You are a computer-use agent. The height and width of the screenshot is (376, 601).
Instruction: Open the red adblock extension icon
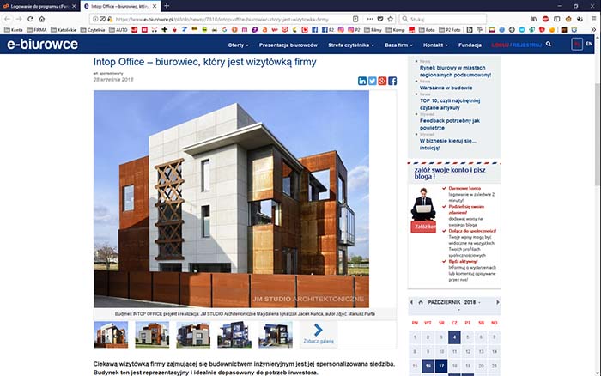pyautogui.click(x=545, y=19)
